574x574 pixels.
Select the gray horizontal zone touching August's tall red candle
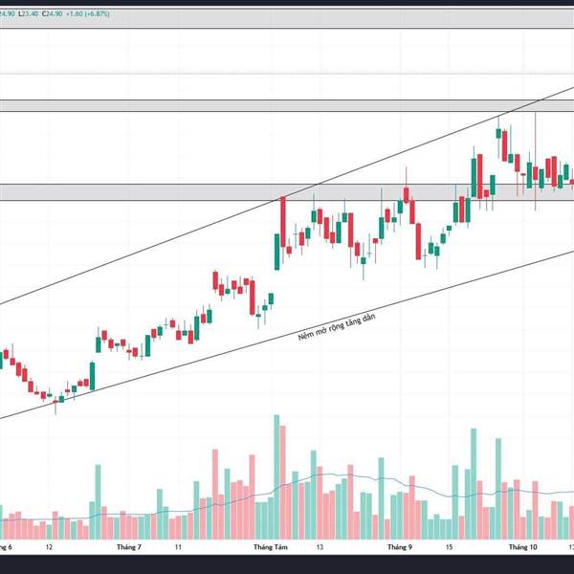pyautogui.click(x=287, y=192)
